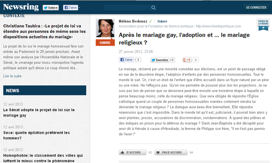Like Newsring with header Facebook J'aime button
The width and height of the screenshot is (272, 163).
point(70,8)
